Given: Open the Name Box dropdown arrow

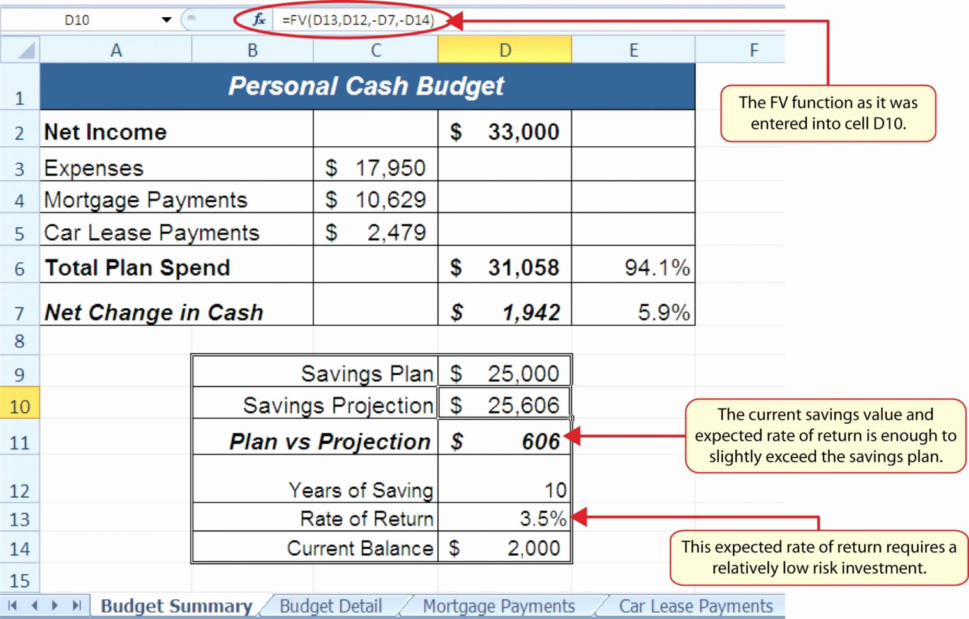Looking at the screenshot, I should click(165, 19).
